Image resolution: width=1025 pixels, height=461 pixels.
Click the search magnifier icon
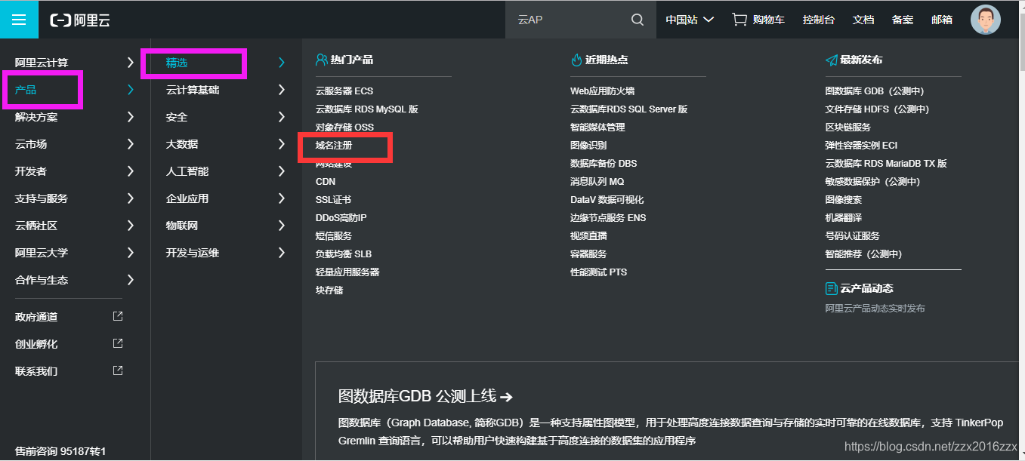(x=638, y=20)
